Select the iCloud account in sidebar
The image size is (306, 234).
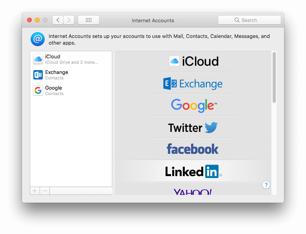(x=71, y=59)
